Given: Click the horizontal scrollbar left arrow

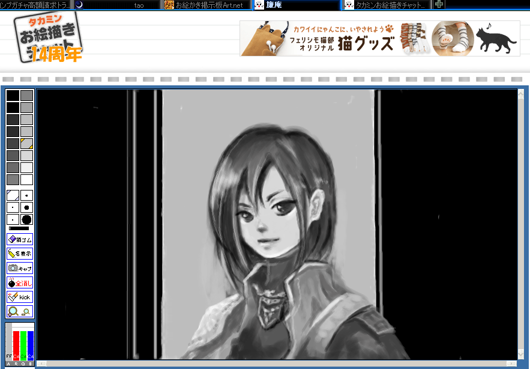Looking at the screenshot, I should point(41,364).
